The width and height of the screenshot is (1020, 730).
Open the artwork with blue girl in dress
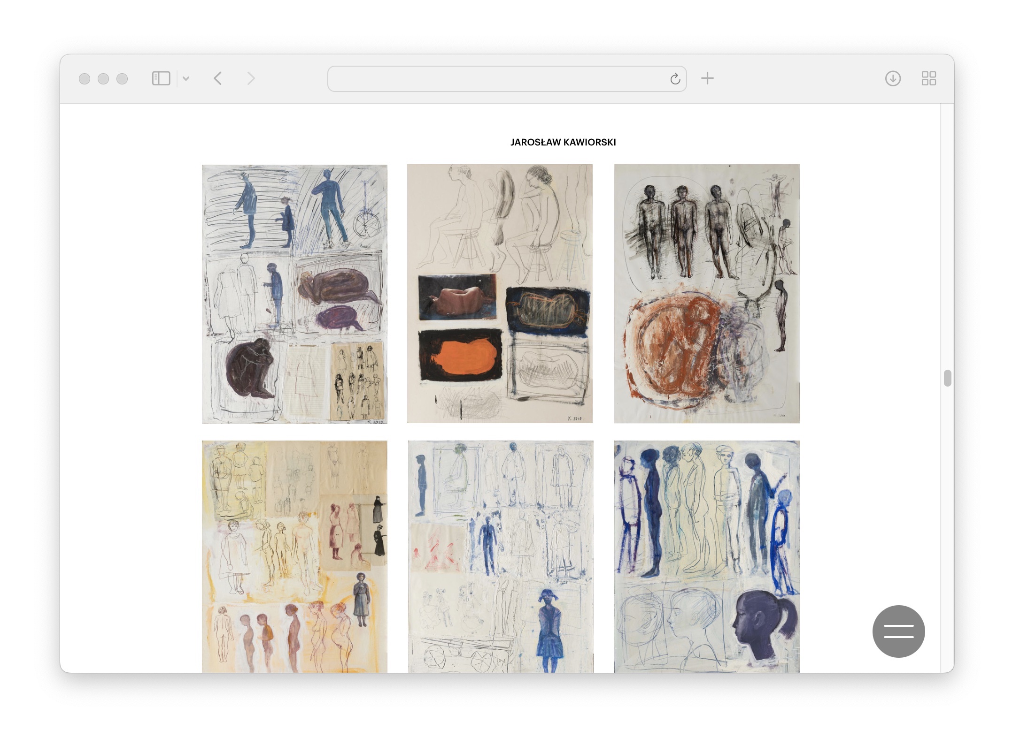pos(500,556)
